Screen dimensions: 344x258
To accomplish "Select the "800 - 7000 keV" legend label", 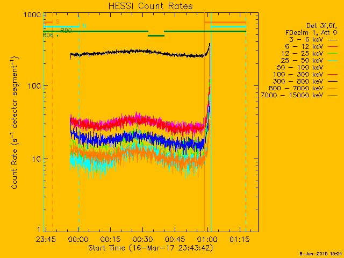I will tap(296, 88).
